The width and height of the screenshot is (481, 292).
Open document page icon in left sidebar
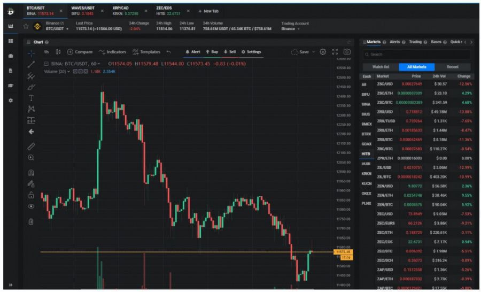pyautogui.click(x=11, y=71)
